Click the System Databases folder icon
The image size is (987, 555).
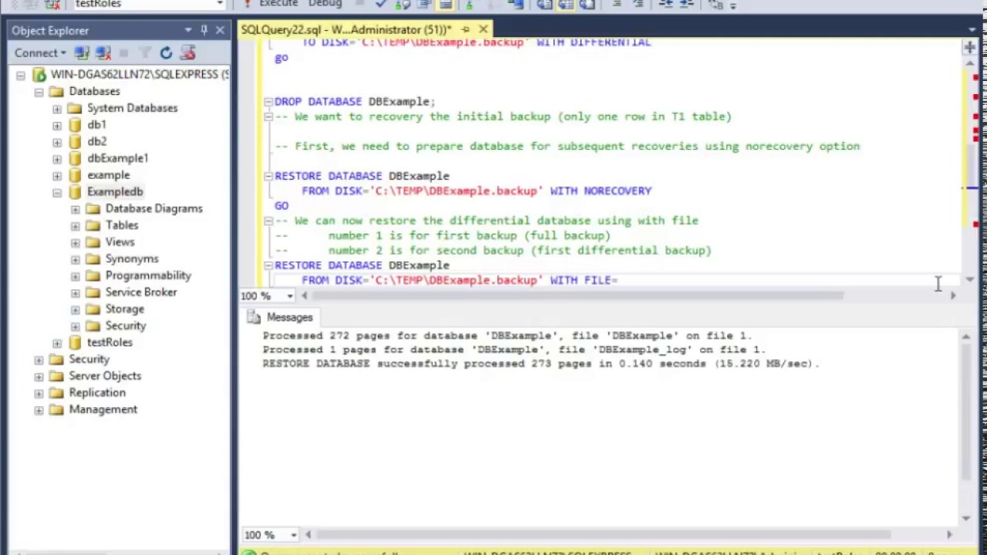click(75, 108)
